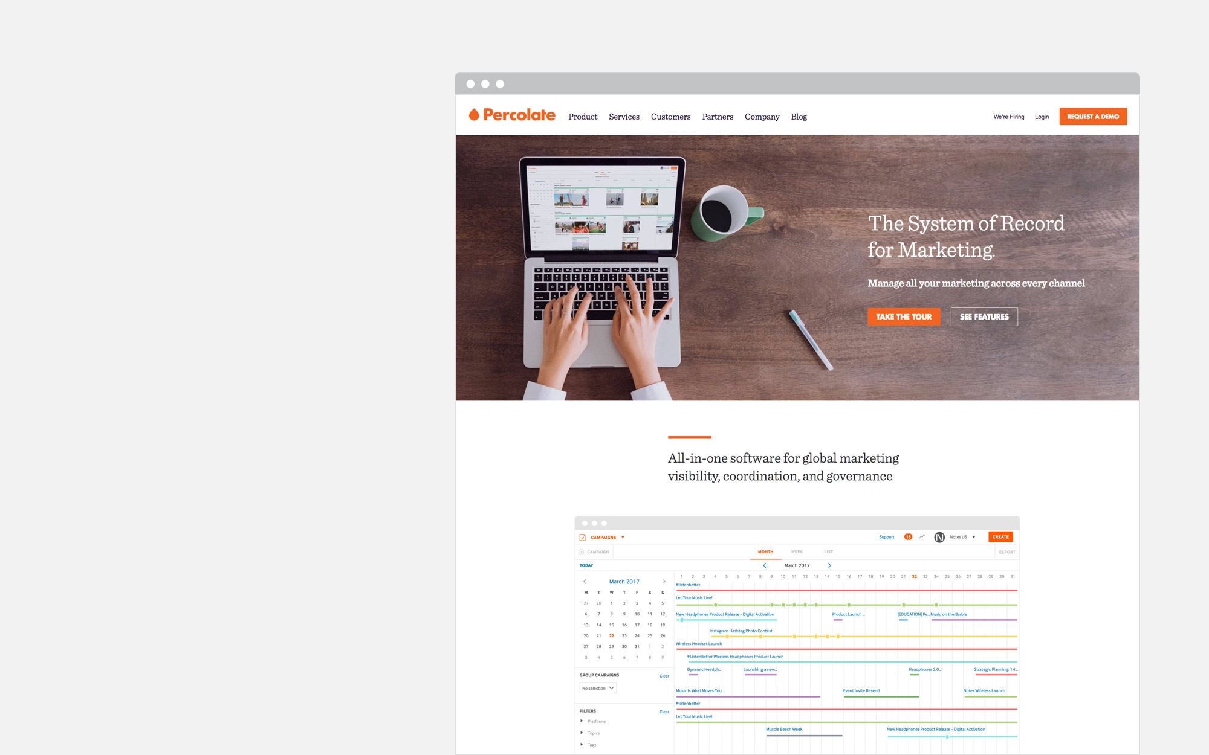Clear the Filters section
The height and width of the screenshot is (755, 1209).
(664, 712)
